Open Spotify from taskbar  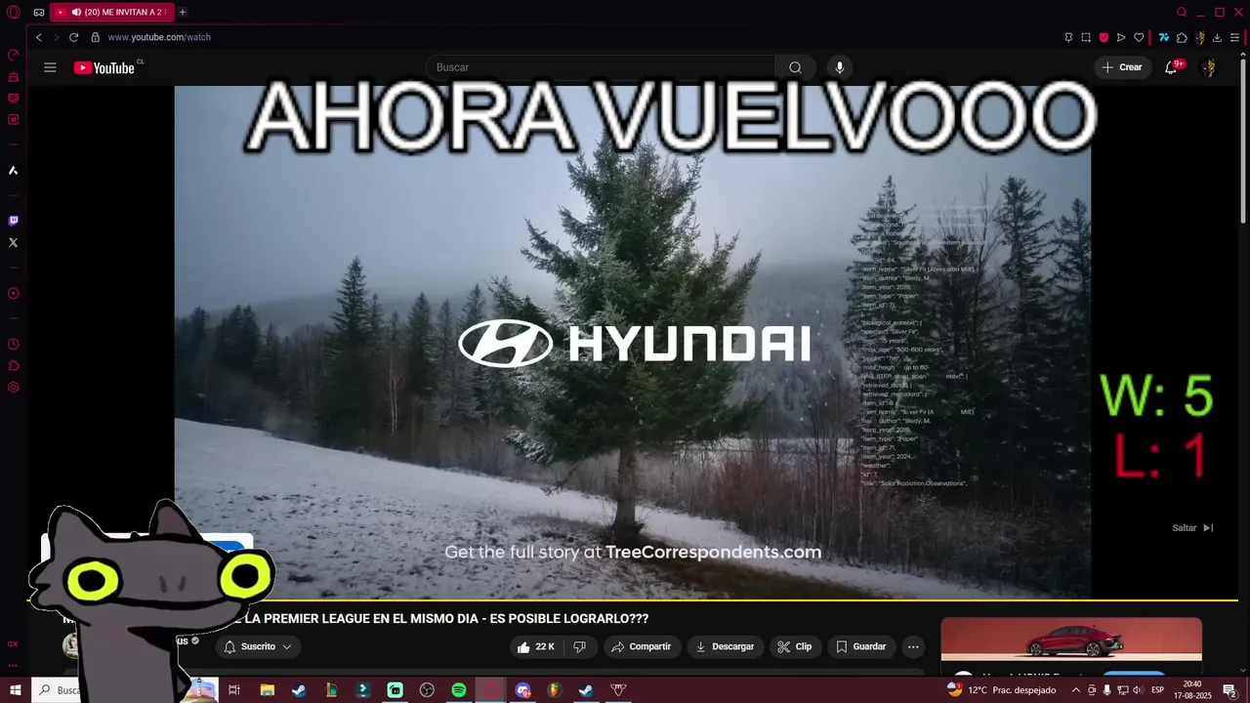click(x=459, y=690)
